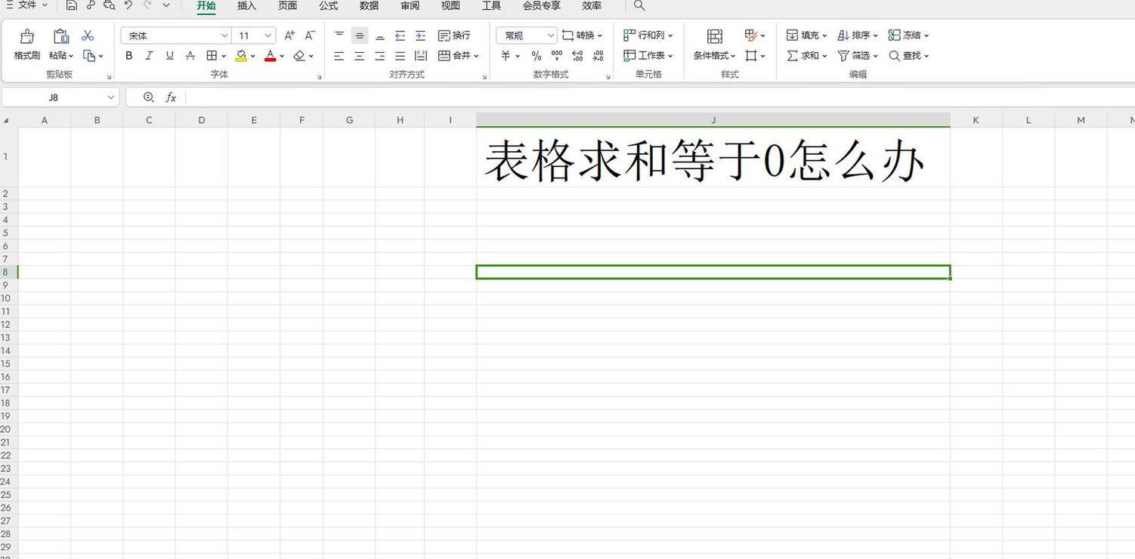The width and height of the screenshot is (1135, 559).
Task: Open the number format 常规 dropdown
Action: point(550,36)
